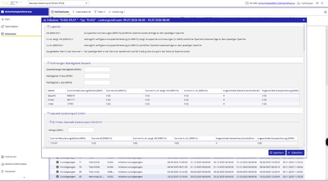Click Speichern button
Screen dimensions: 328x181
[x=277, y=152]
